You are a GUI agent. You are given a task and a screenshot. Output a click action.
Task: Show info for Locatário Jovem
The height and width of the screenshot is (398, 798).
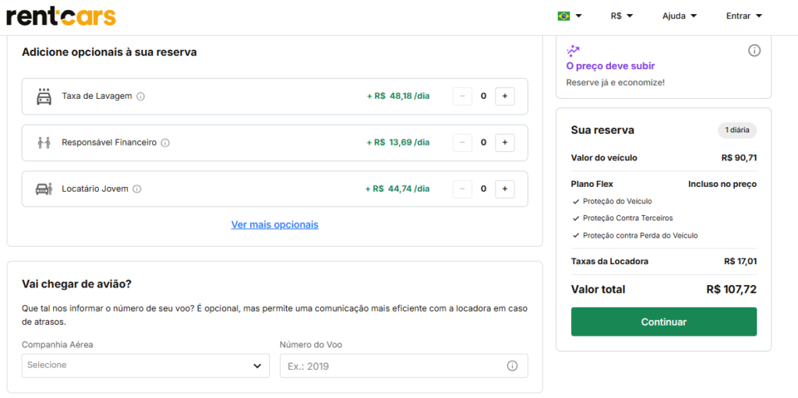click(137, 188)
